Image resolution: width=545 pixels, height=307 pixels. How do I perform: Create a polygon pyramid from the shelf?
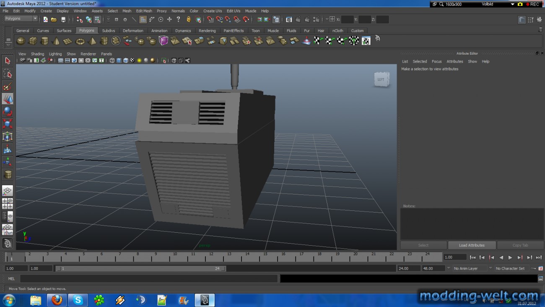click(92, 41)
